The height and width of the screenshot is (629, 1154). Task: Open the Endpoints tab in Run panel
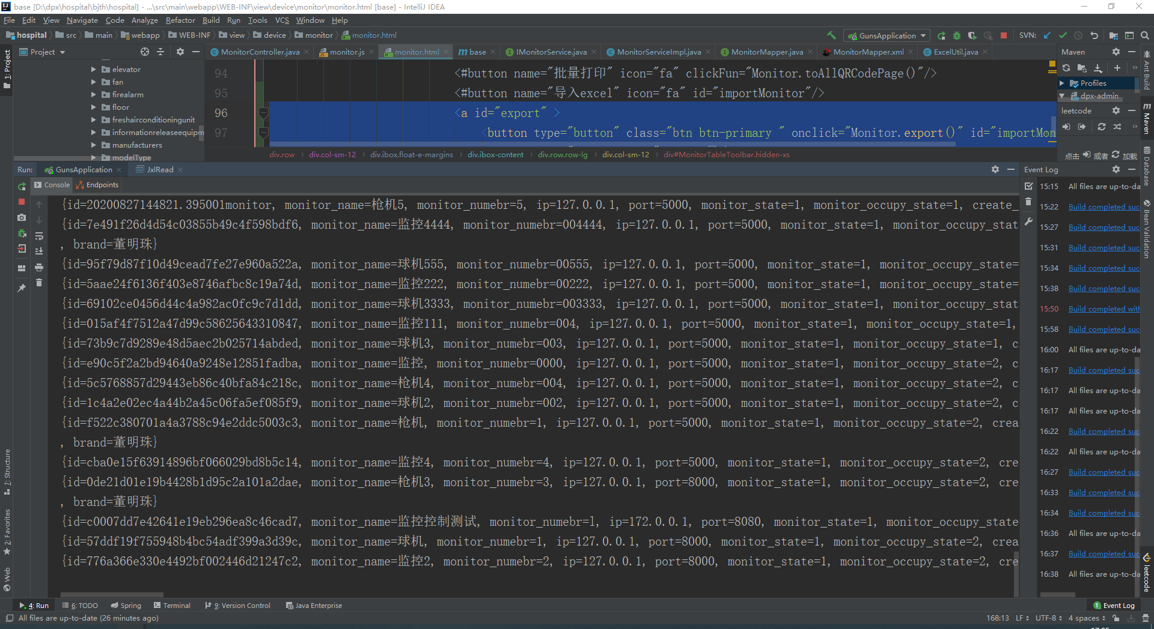click(x=97, y=185)
